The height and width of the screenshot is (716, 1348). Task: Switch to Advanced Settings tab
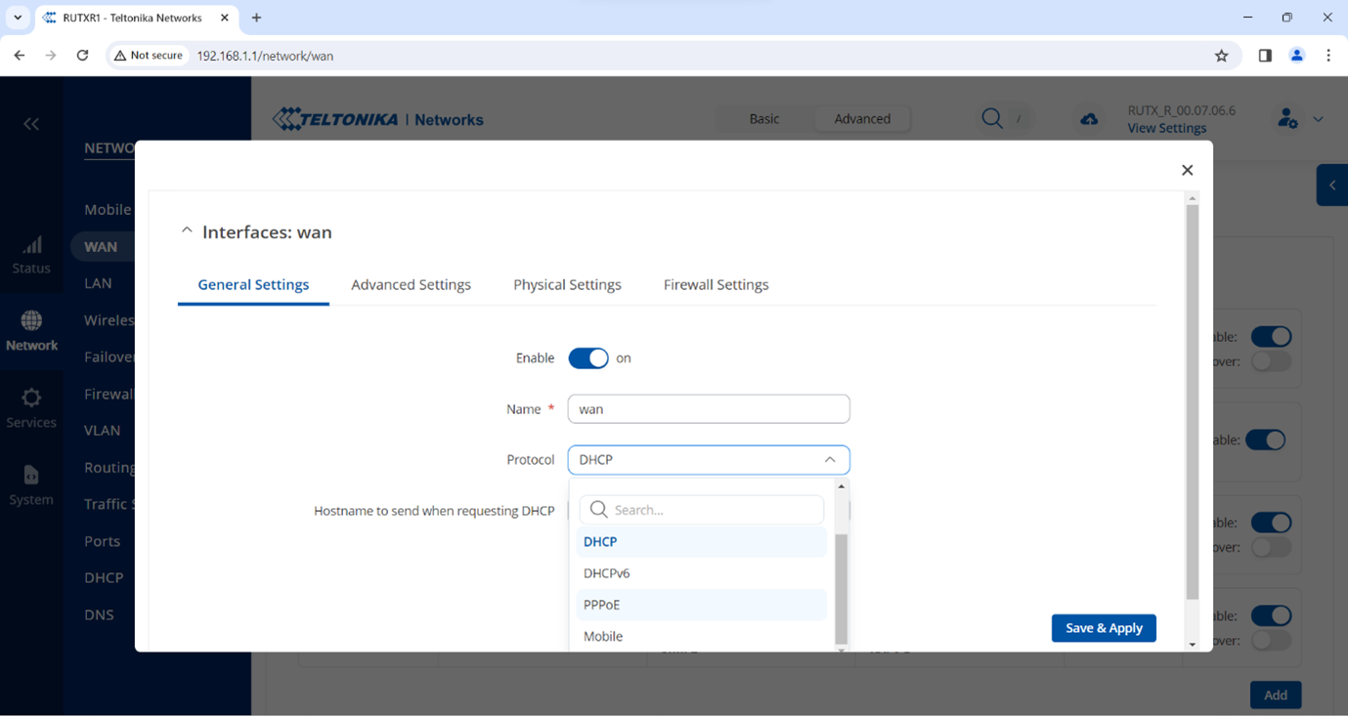(411, 285)
